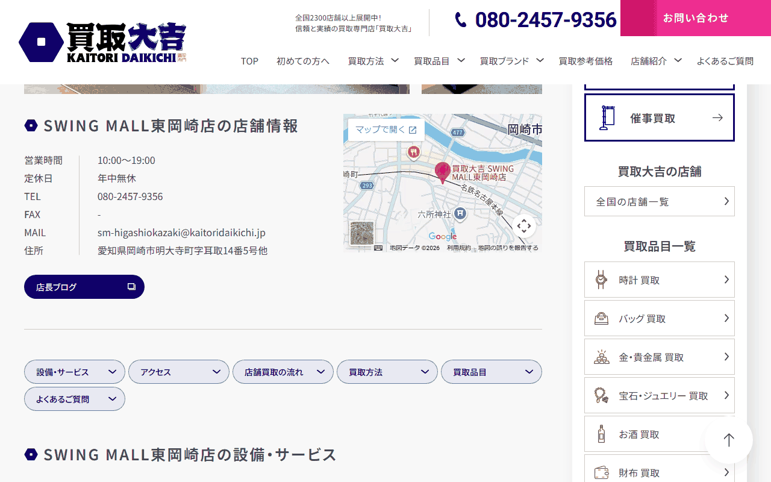Open マップで開く link on map
Viewport: 771px width, 482px height.
(x=386, y=130)
